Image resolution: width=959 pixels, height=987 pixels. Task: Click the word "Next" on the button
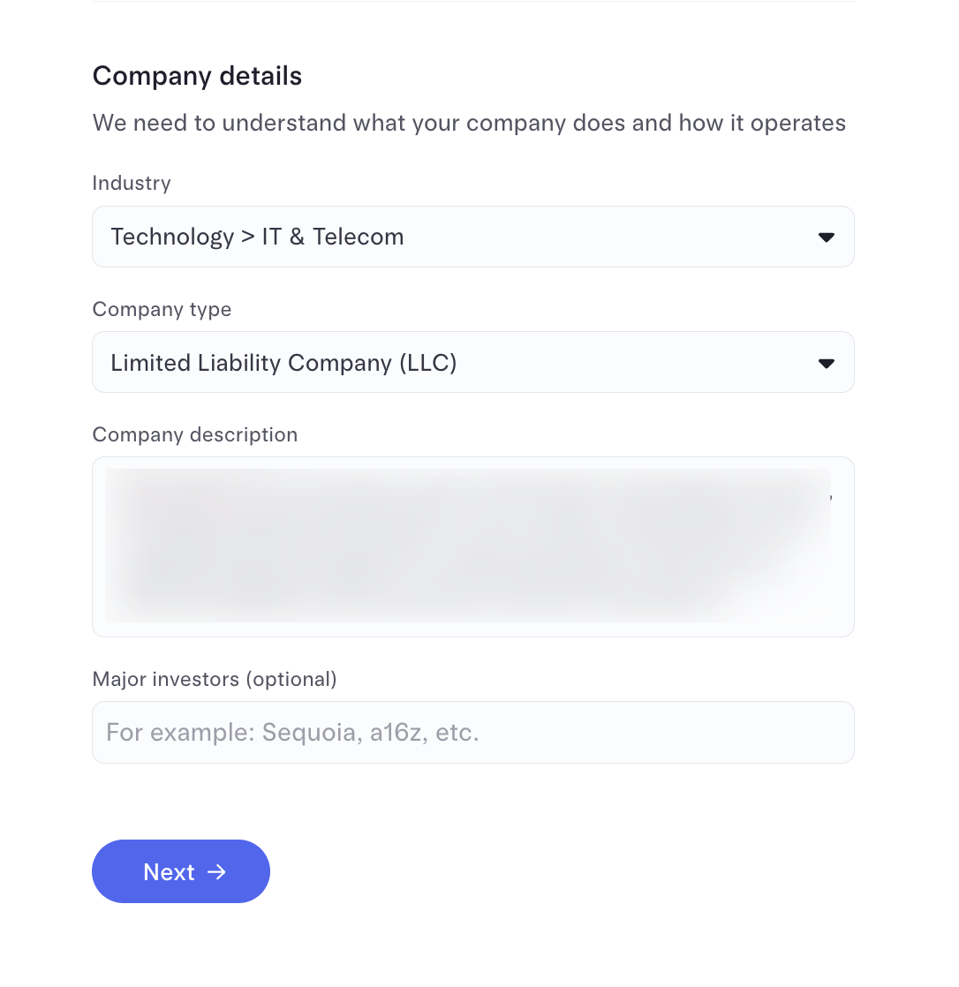coord(169,872)
